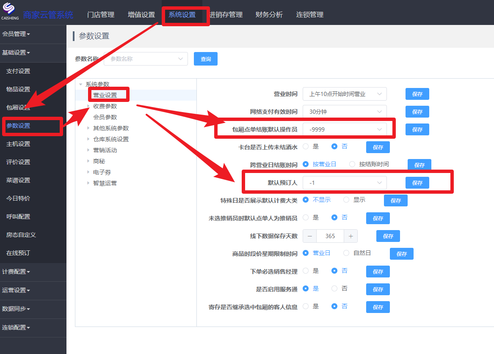Open 呼叫配置 in the sidebar
The height and width of the screenshot is (354, 494).
(18, 217)
